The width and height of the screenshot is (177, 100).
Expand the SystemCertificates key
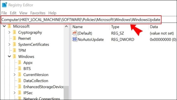10,44
